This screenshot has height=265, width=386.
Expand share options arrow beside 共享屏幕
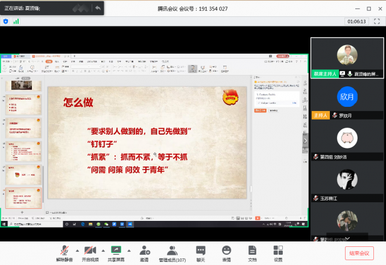[x=128, y=250]
